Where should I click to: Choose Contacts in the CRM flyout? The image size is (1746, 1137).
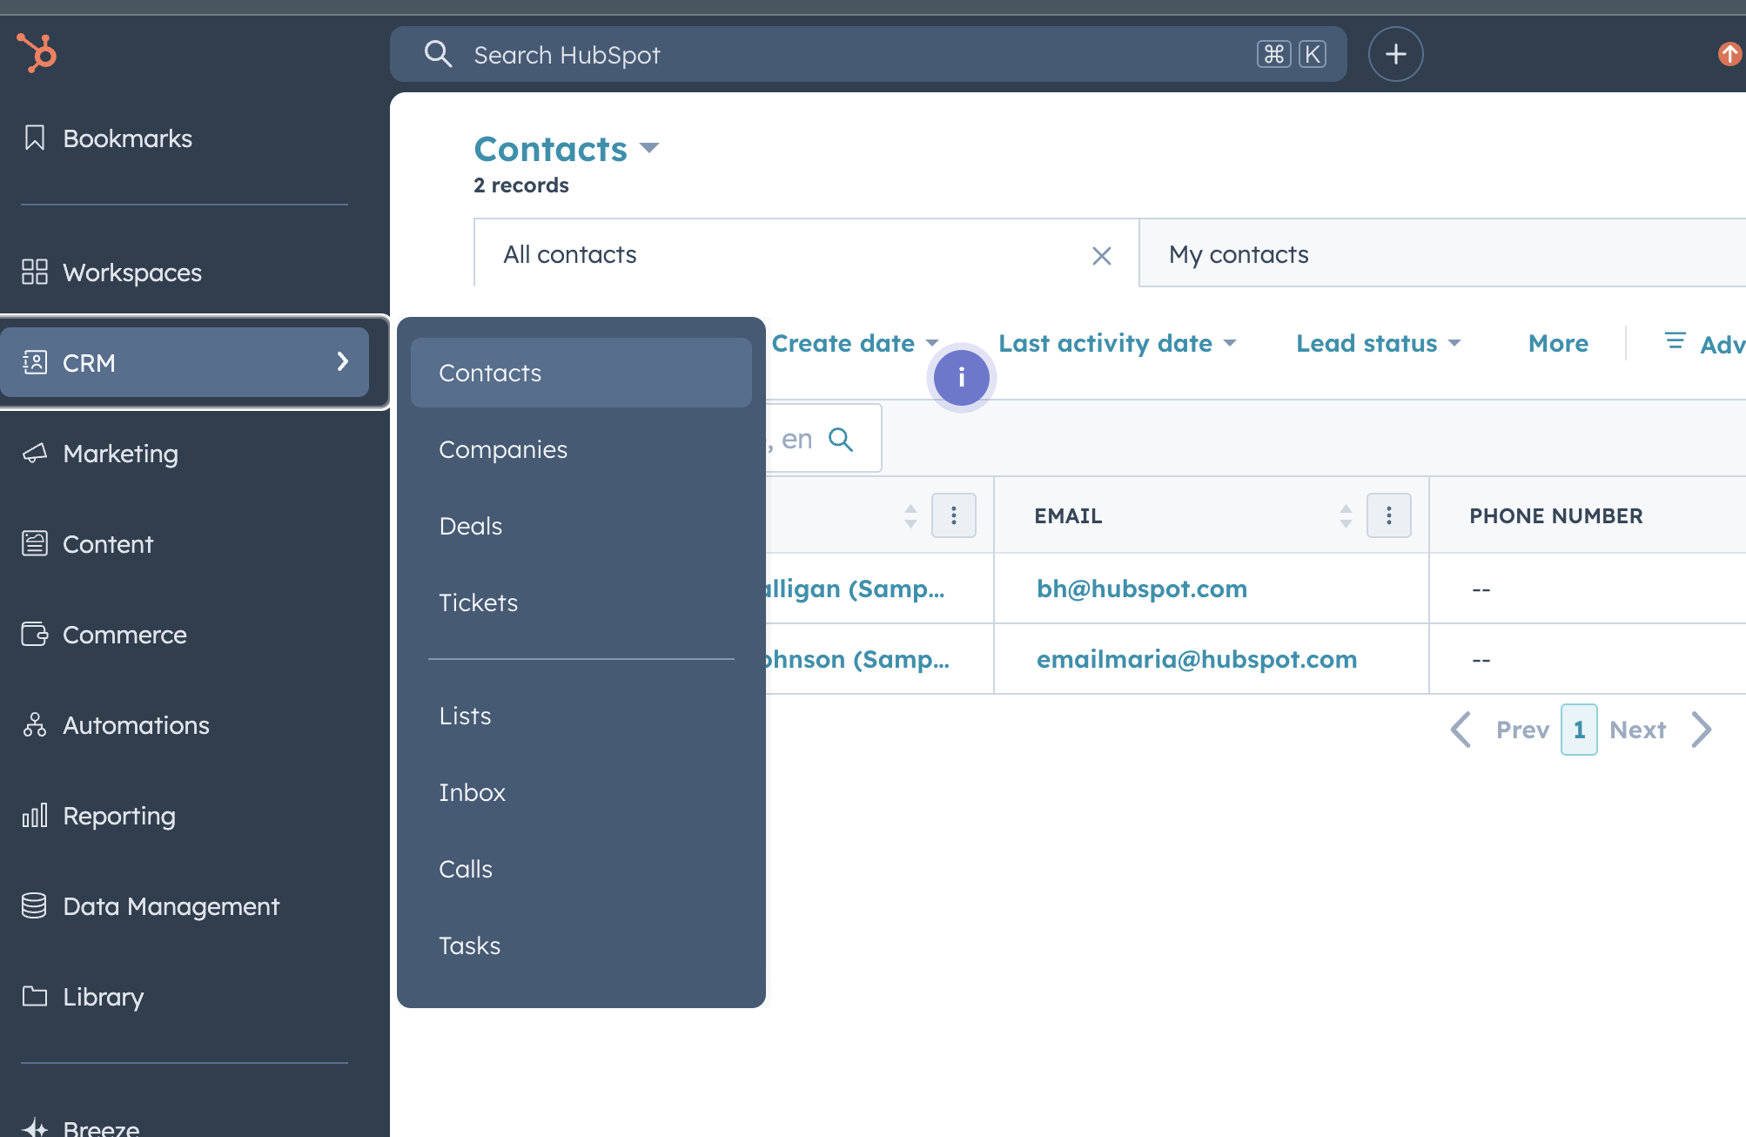pyautogui.click(x=581, y=373)
